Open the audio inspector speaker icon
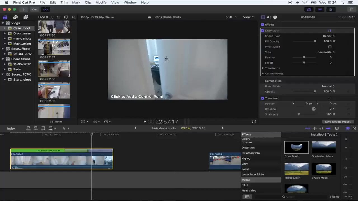The width and height of the screenshot is (358, 201). pyautogui.click(x=269, y=17)
